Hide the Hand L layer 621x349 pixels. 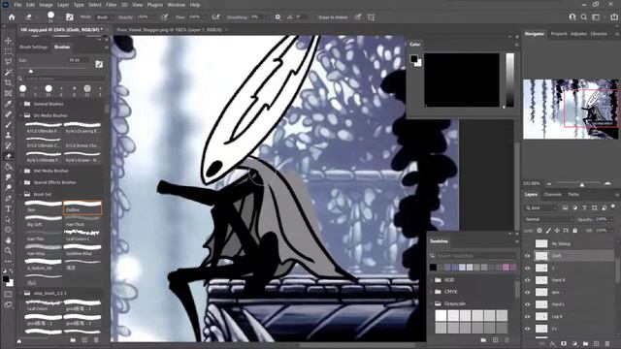pyautogui.click(x=528, y=304)
